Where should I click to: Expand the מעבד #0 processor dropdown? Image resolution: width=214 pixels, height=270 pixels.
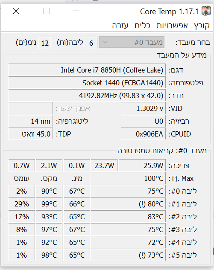[132, 42]
